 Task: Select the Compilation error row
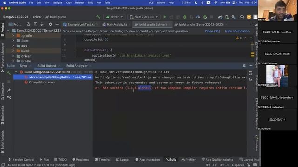tap(42, 83)
